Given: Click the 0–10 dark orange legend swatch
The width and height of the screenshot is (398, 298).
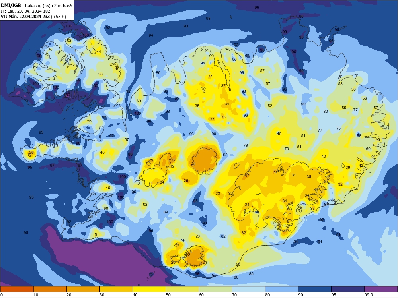Looking at the screenshot, I should [x=17, y=289].
